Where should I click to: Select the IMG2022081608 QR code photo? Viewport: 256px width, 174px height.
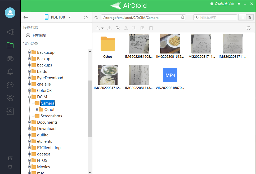coord(139,46)
